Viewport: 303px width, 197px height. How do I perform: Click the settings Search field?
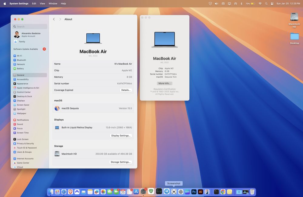click(30, 26)
